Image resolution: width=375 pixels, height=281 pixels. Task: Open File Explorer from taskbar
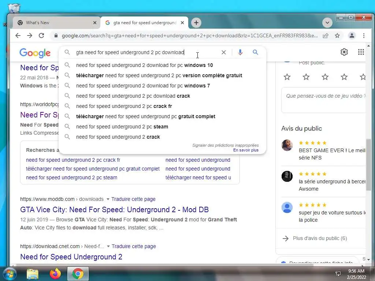[x=33, y=274]
